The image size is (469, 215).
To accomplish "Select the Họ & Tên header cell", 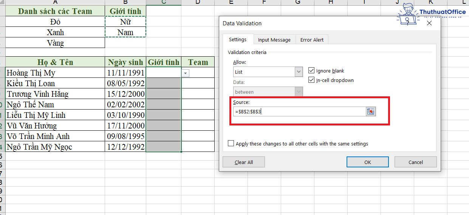I will point(55,62).
